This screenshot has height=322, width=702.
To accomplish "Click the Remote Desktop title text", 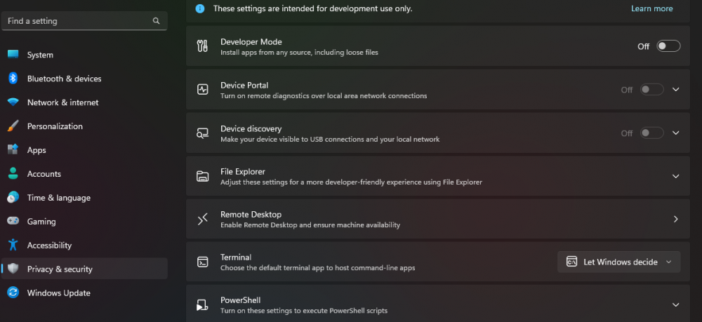I will point(251,214).
